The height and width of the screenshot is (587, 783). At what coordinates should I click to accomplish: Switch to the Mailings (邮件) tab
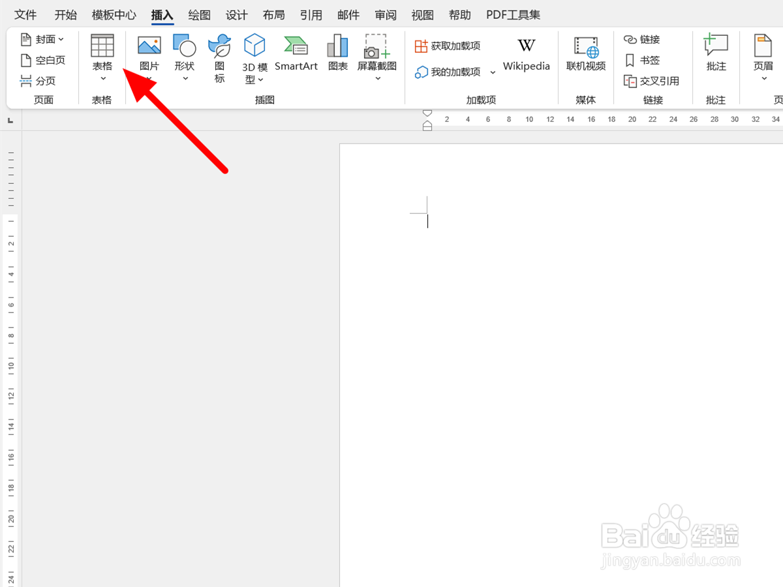[x=348, y=14]
